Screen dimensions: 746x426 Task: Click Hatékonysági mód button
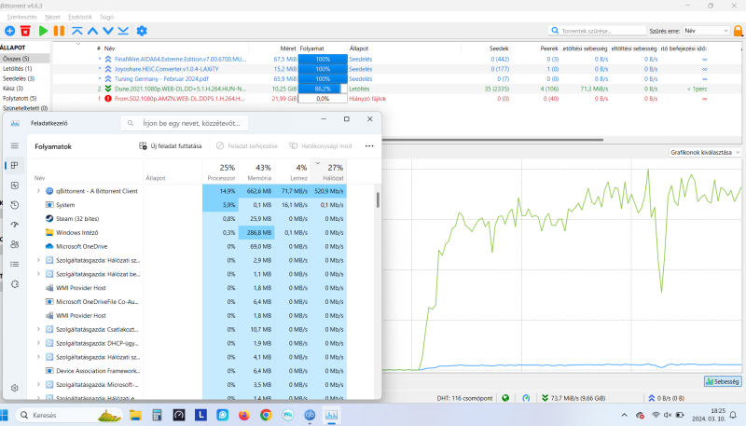coord(321,146)
